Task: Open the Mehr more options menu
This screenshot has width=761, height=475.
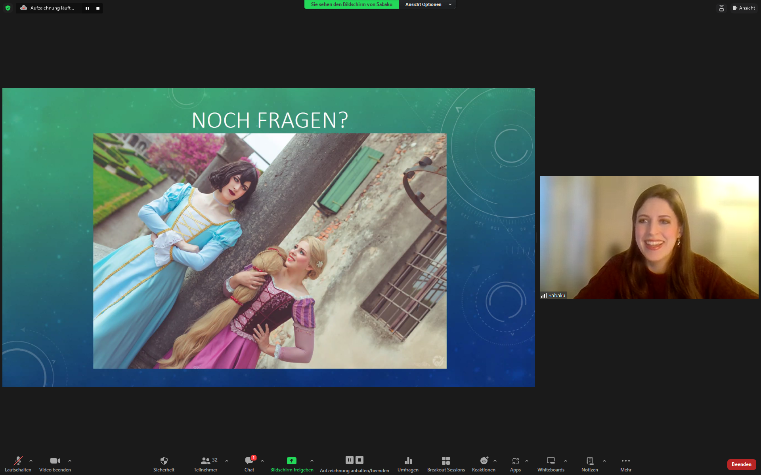Action: pos(626,464)
